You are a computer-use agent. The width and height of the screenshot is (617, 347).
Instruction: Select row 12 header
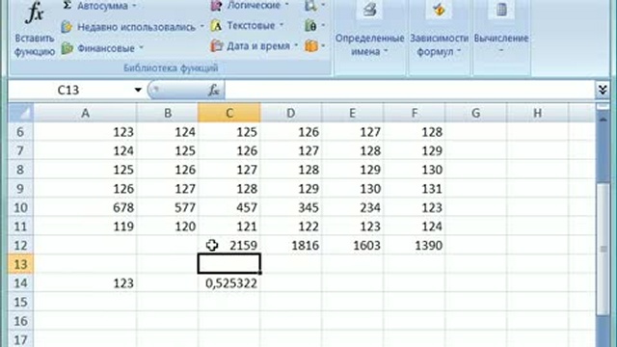[x=20, y=245]
